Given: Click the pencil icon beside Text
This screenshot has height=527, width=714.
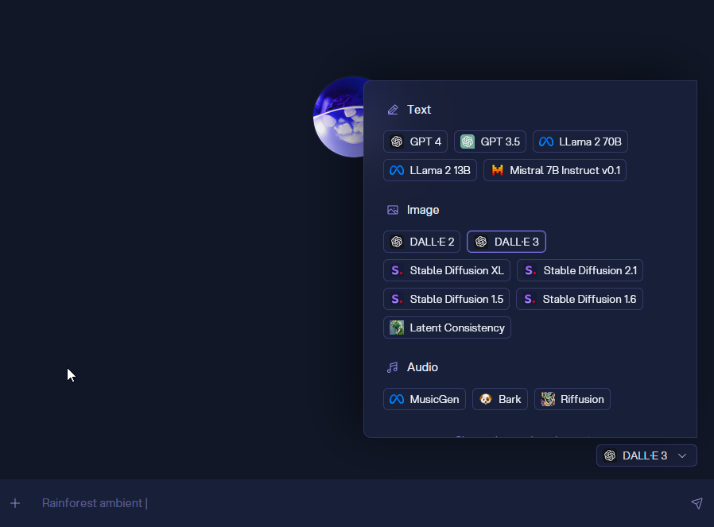Looking at the screenshot, I should pos(393,110).
